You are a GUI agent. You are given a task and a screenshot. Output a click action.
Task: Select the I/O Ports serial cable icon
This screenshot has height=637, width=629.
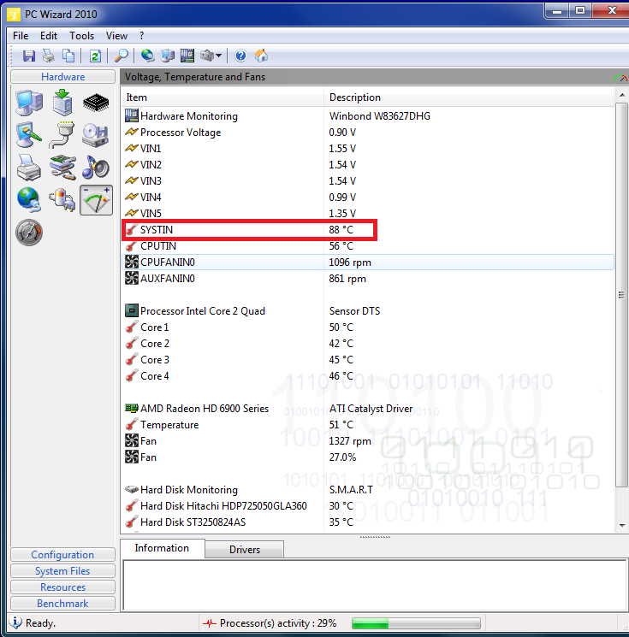(x=62, y=135)
